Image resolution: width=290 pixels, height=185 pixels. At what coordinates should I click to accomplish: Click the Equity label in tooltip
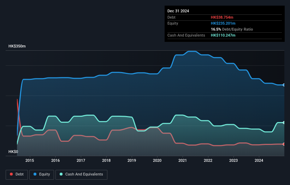pos(173,23)
